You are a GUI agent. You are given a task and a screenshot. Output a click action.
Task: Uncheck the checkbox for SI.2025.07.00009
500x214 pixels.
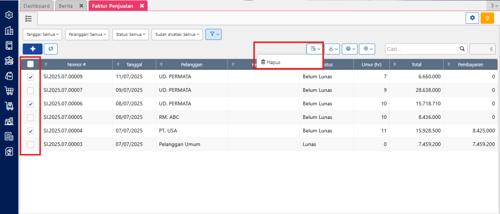click(31, 77)
